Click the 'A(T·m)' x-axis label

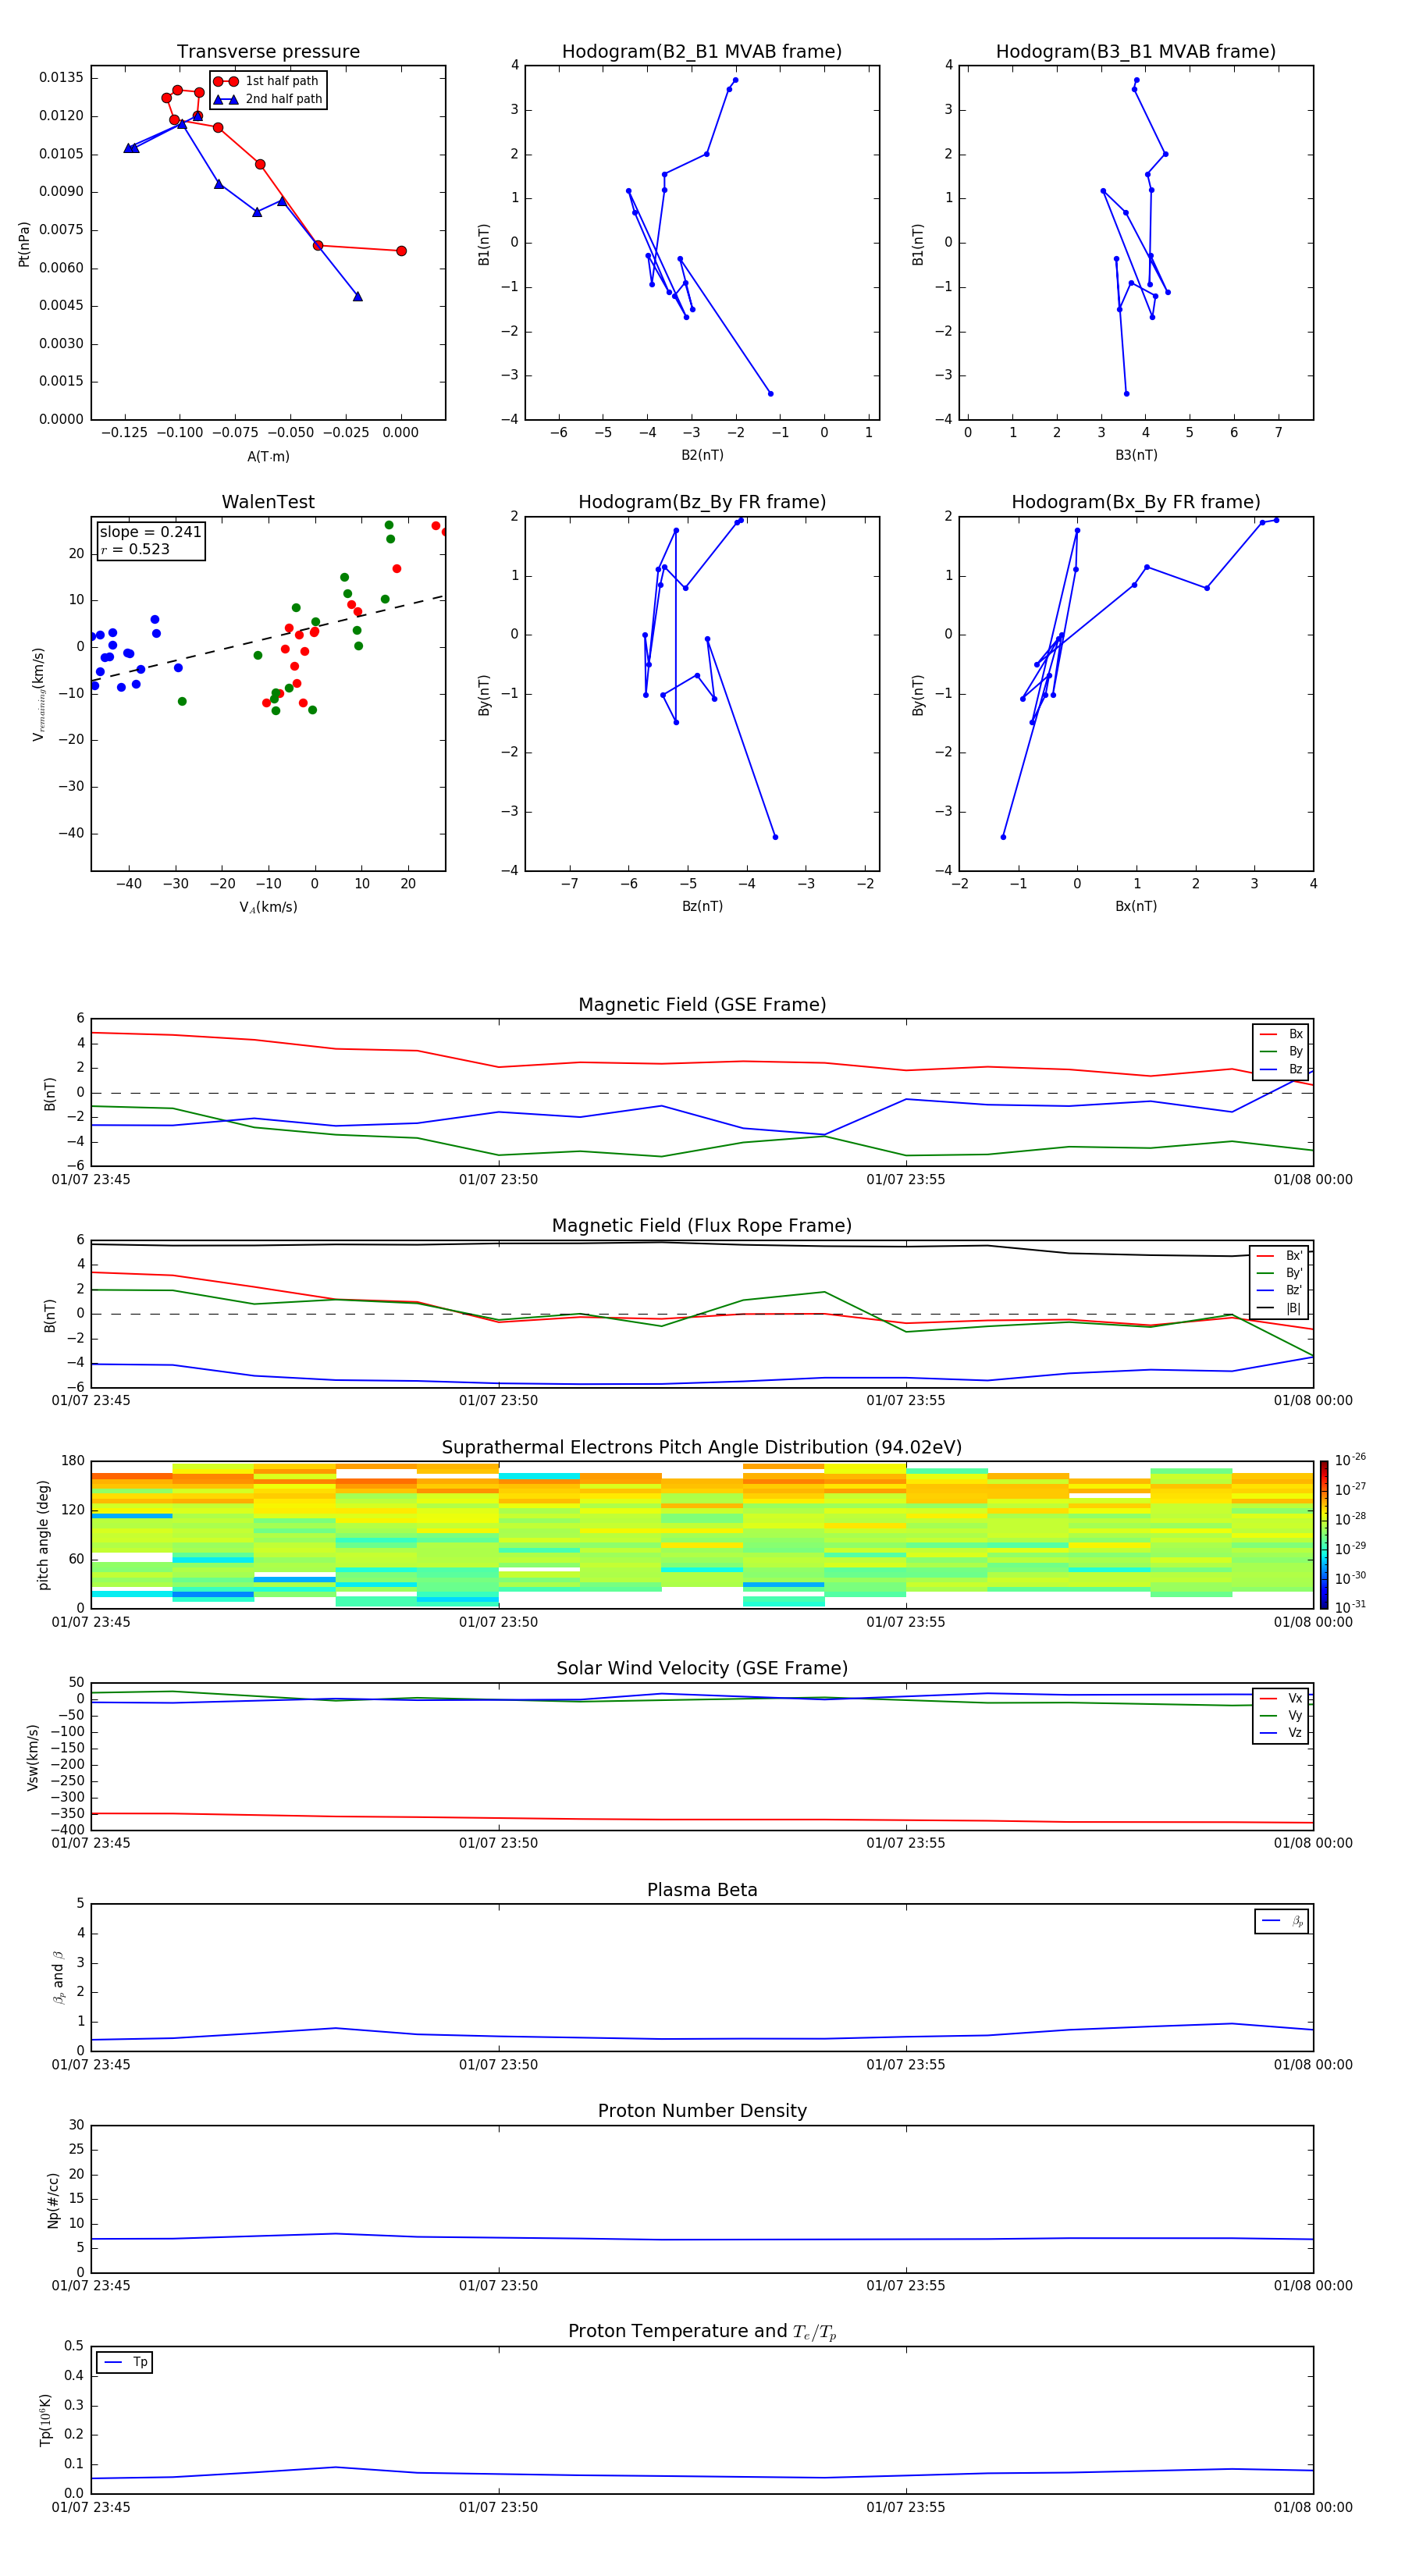tap(268, 456)
